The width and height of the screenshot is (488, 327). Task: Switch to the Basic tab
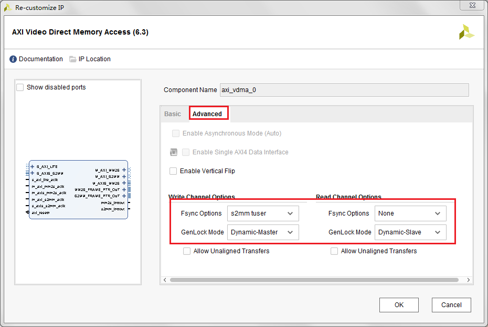click(x=173, y=114)
